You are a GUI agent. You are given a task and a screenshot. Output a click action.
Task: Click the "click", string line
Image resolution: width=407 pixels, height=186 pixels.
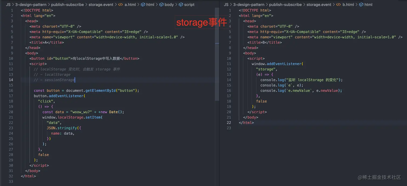47,101
